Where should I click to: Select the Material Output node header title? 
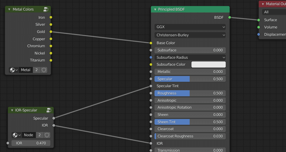(276, 4)
